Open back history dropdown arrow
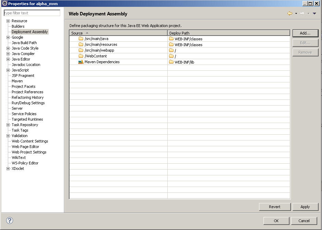This screenshot has height=230, width=322. point(296,13)
